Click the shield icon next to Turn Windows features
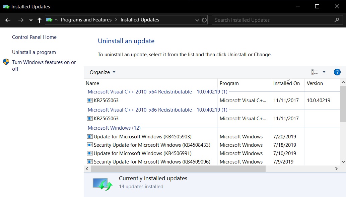This screenshot has width=346, height=197. 6,62
